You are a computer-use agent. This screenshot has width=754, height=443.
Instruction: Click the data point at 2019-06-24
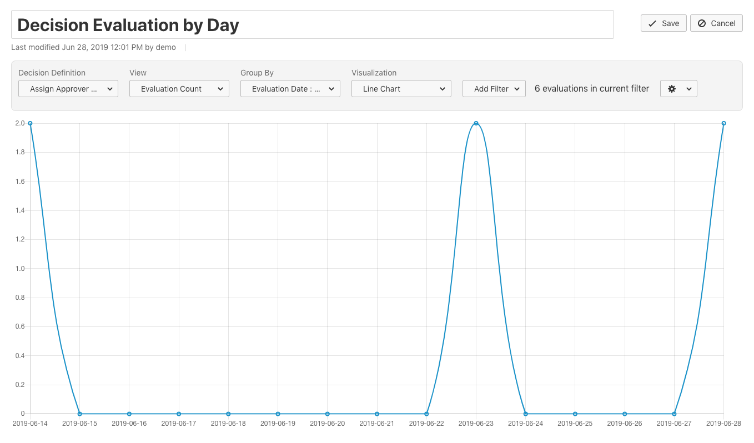[525, 414]
